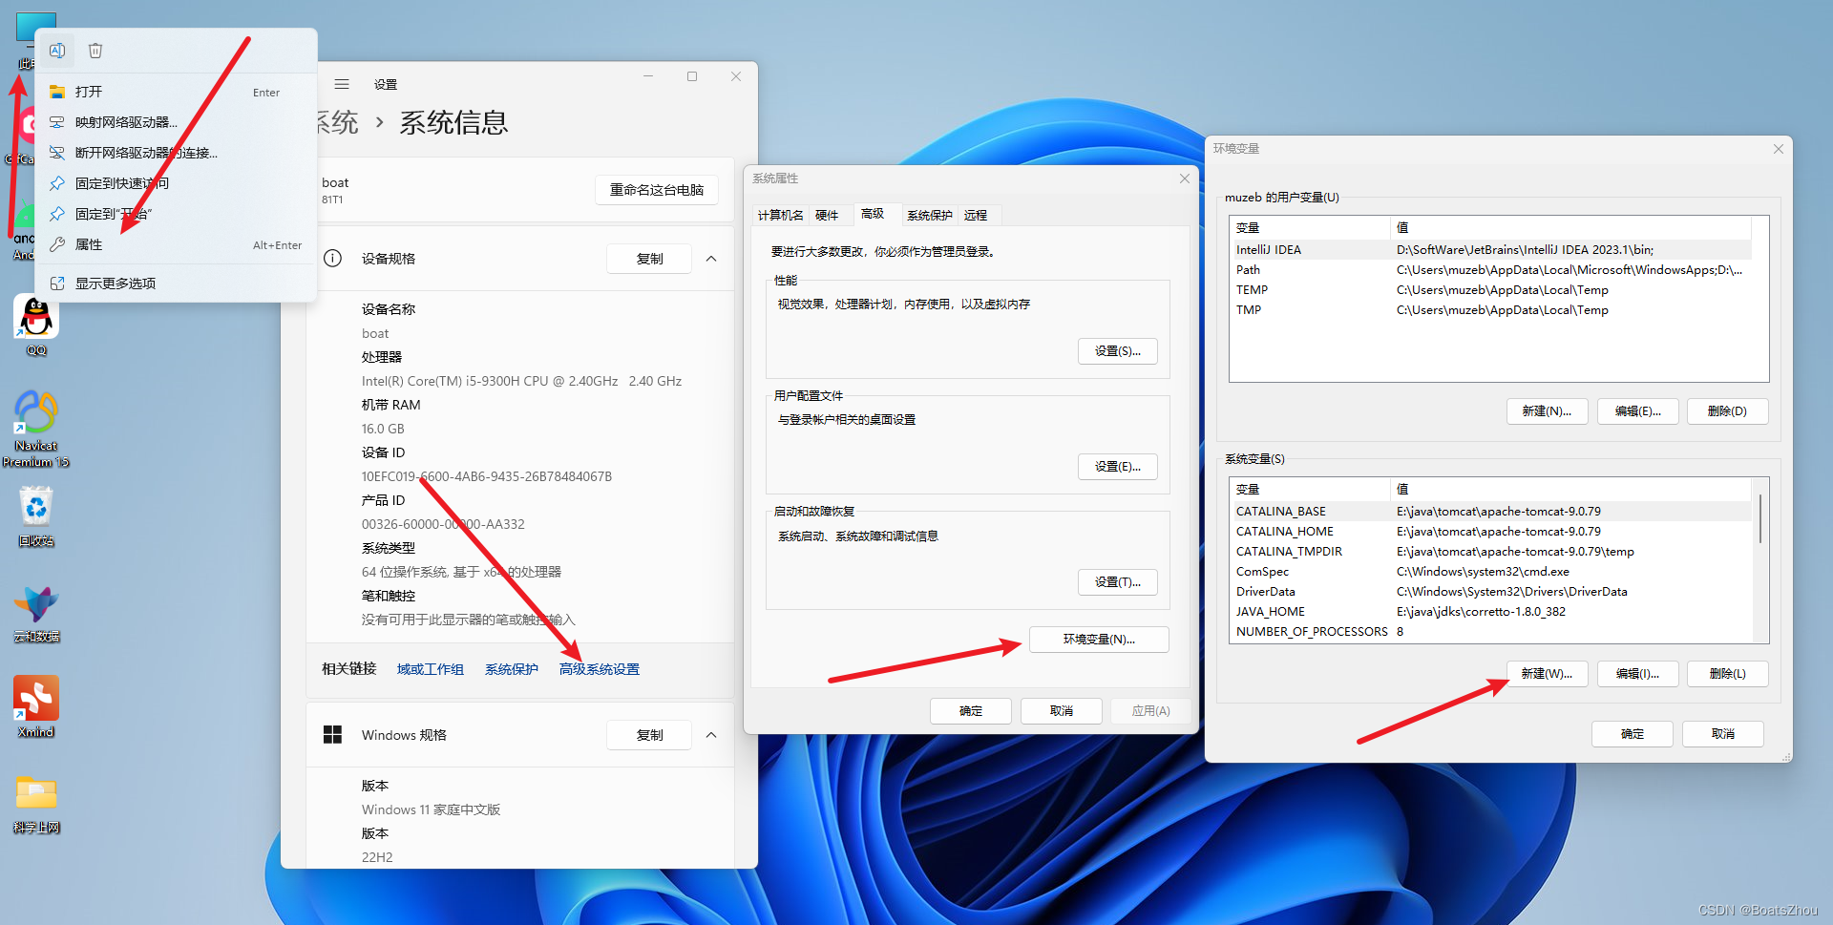Select 属性 in the context menu
This screenshot has height=925, width=1833.
[176, 244]
